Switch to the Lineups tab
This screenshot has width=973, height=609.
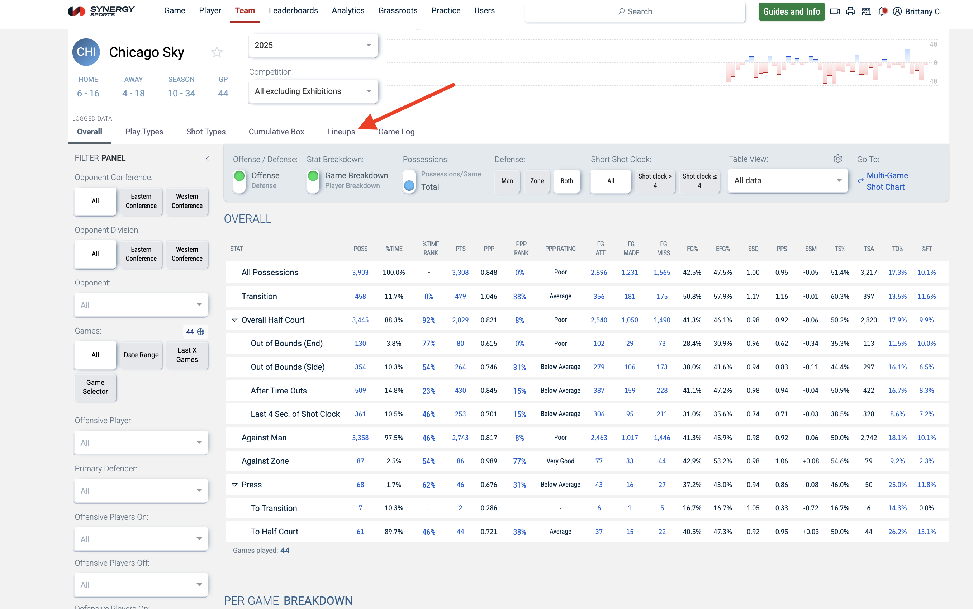(341, 132)
